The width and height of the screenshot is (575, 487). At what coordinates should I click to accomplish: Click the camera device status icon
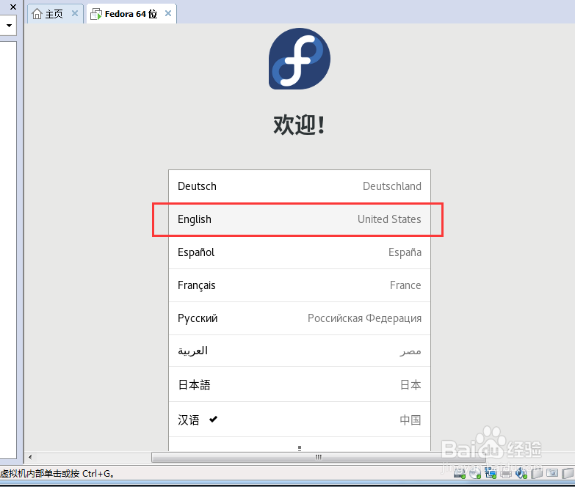click(552, 473)
